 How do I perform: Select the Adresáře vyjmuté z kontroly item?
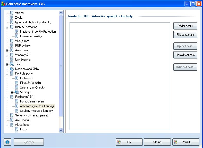[37, 106]
